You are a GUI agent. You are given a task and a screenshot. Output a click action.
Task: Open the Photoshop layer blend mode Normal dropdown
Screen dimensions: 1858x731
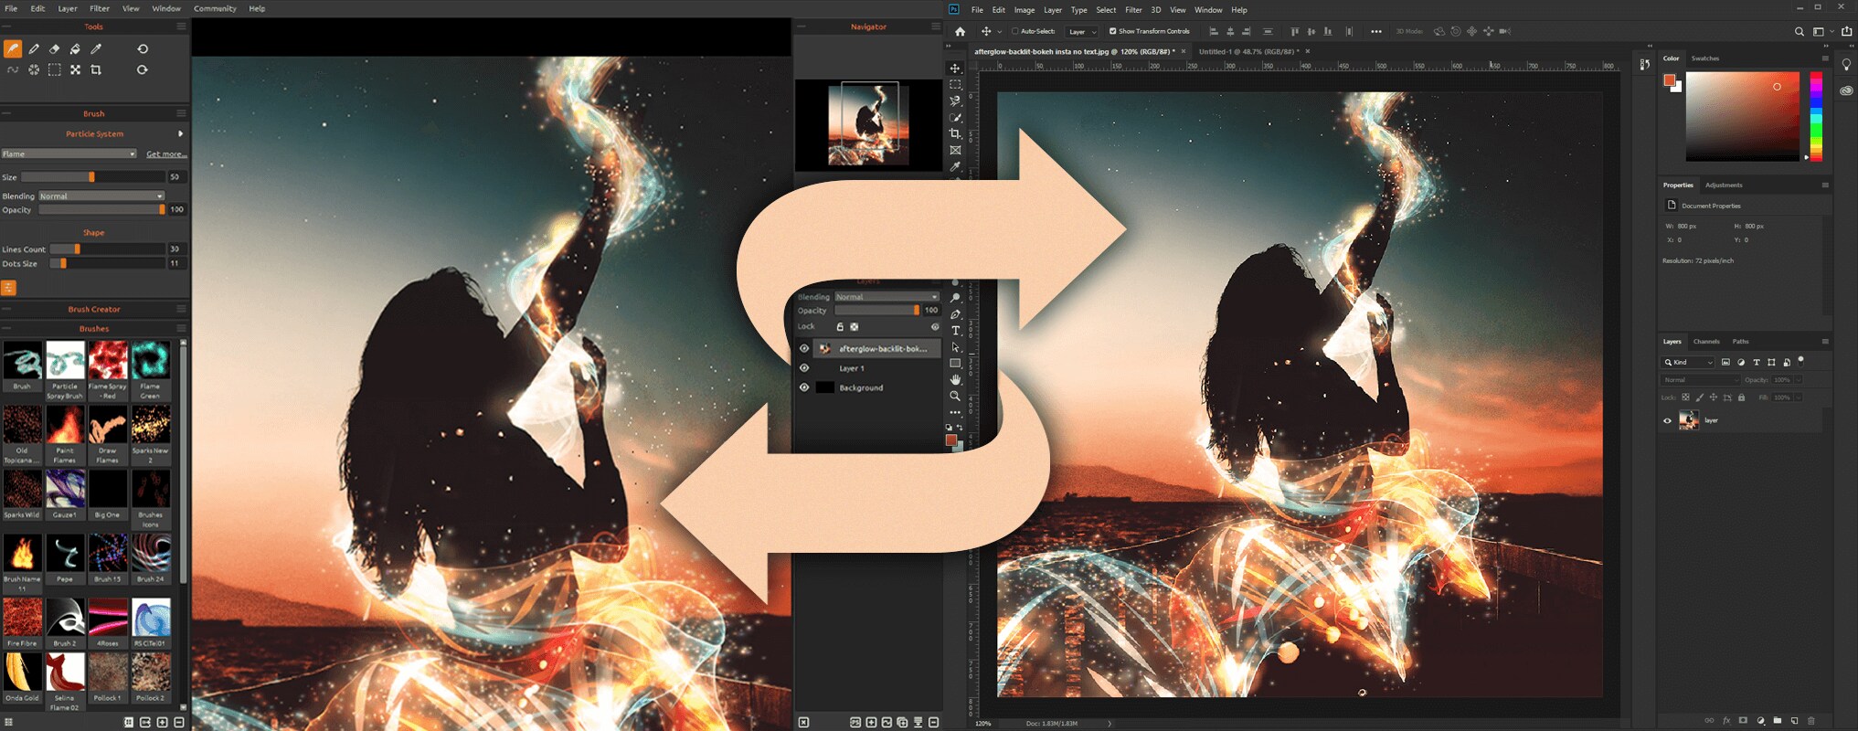pyautogui.click(x=1701, y=380)
